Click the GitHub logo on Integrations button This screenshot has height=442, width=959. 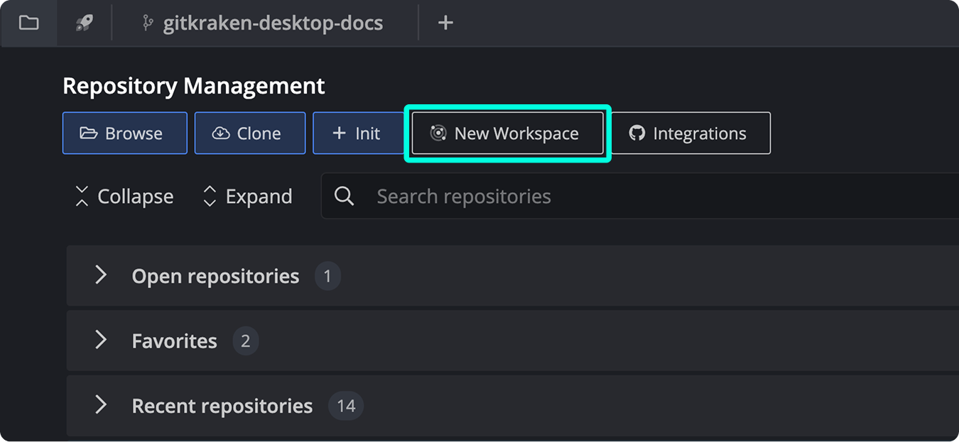coord(638,133)
